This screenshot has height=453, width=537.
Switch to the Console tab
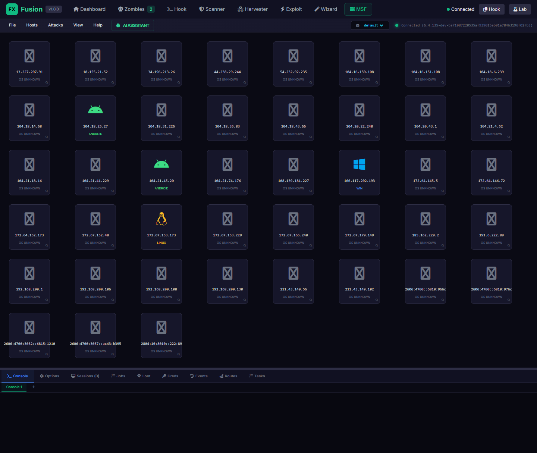[18, 376]
